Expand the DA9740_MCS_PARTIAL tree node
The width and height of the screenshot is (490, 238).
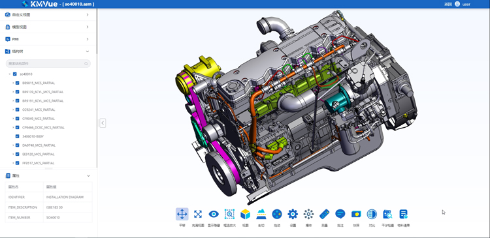[13, 145]
